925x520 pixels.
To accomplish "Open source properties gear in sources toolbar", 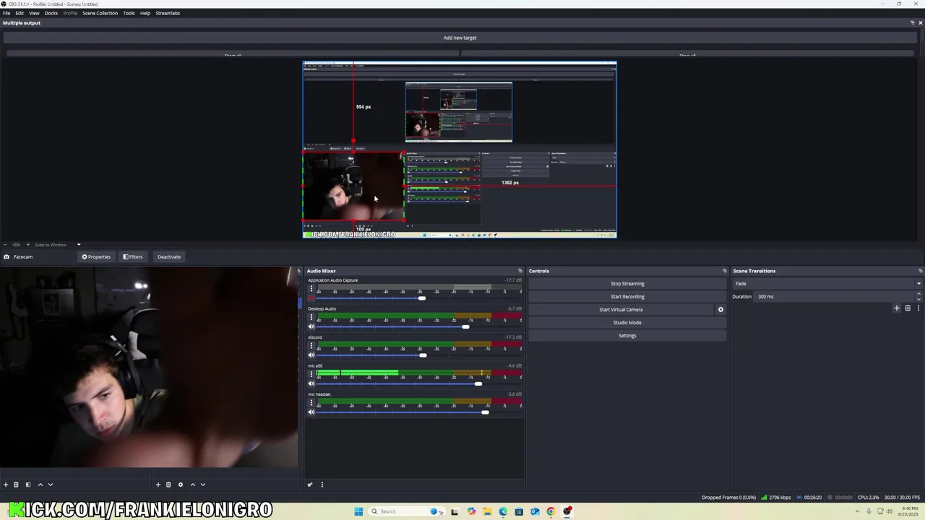I will pyautogui.click(x=181, y=485).
